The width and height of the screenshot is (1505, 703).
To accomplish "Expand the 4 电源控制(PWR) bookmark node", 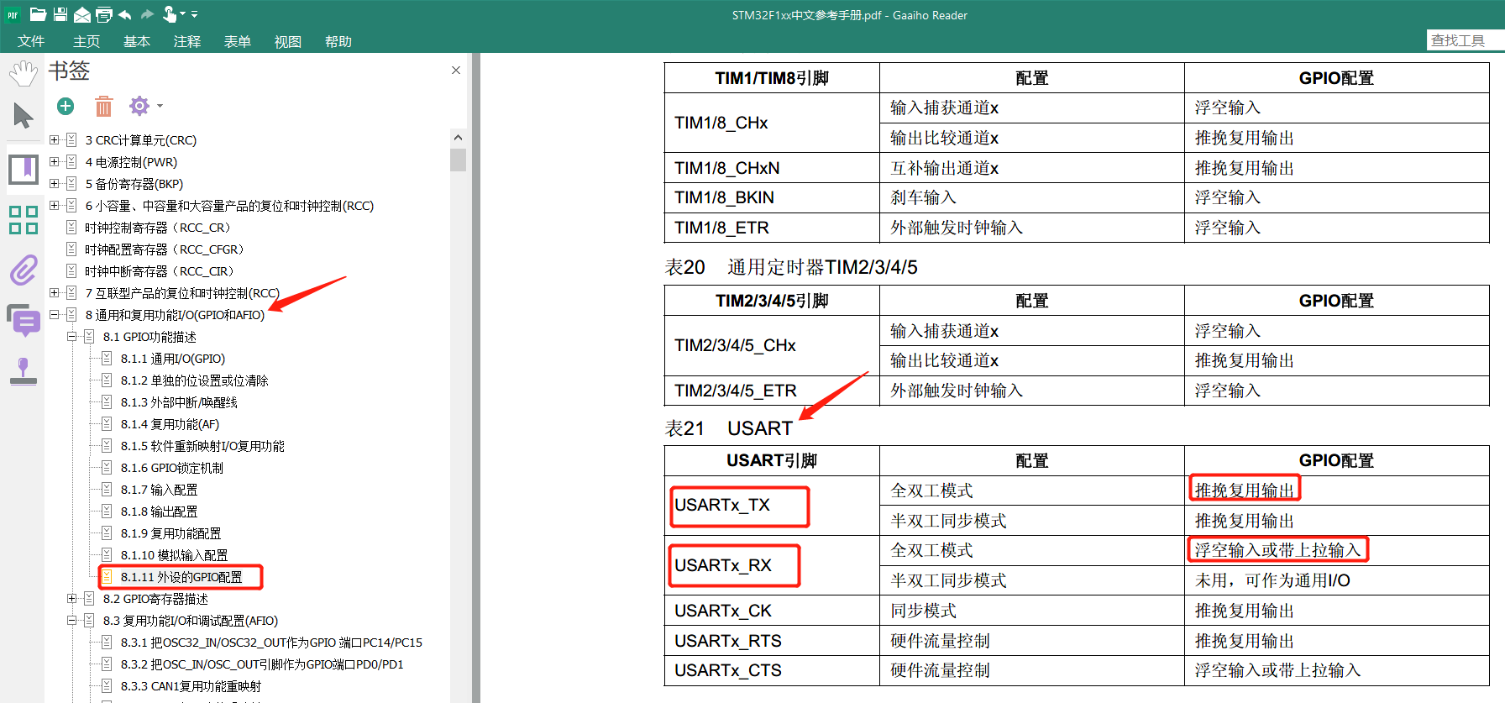I will click(55, 162).
